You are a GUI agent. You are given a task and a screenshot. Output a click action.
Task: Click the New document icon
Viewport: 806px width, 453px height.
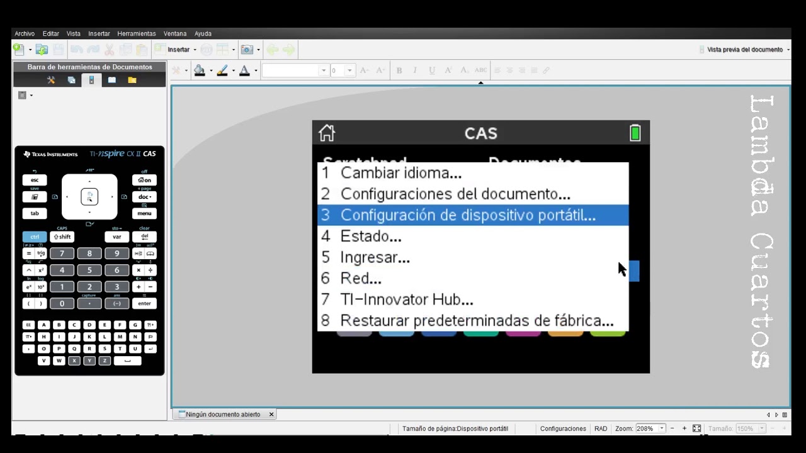[19, 49]
